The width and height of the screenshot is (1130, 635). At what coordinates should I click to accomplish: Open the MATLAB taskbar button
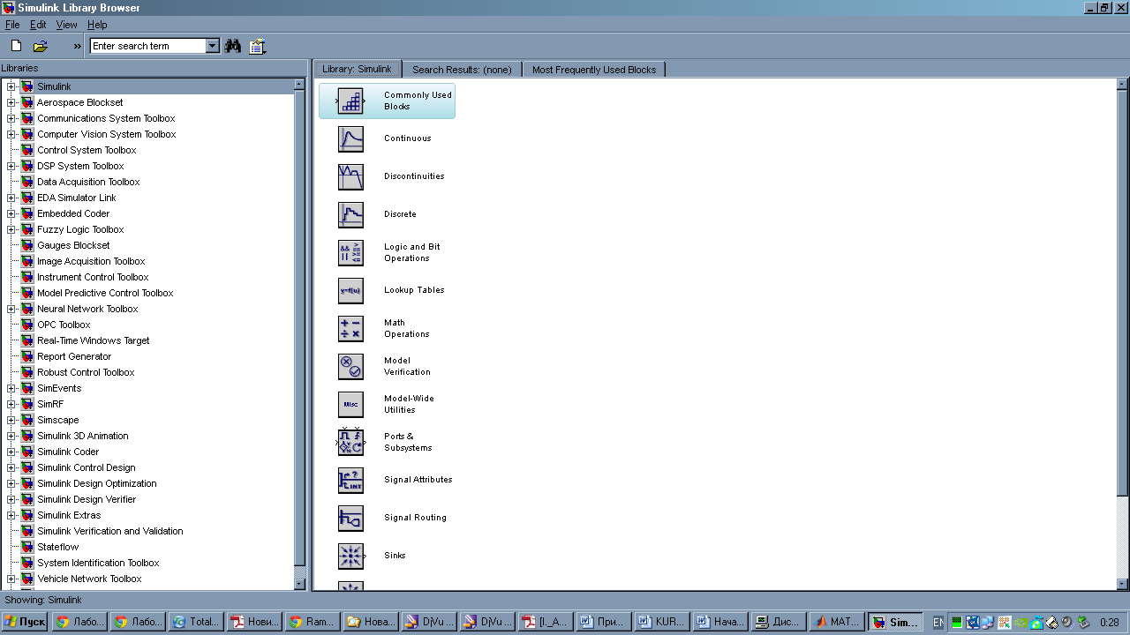837,622
